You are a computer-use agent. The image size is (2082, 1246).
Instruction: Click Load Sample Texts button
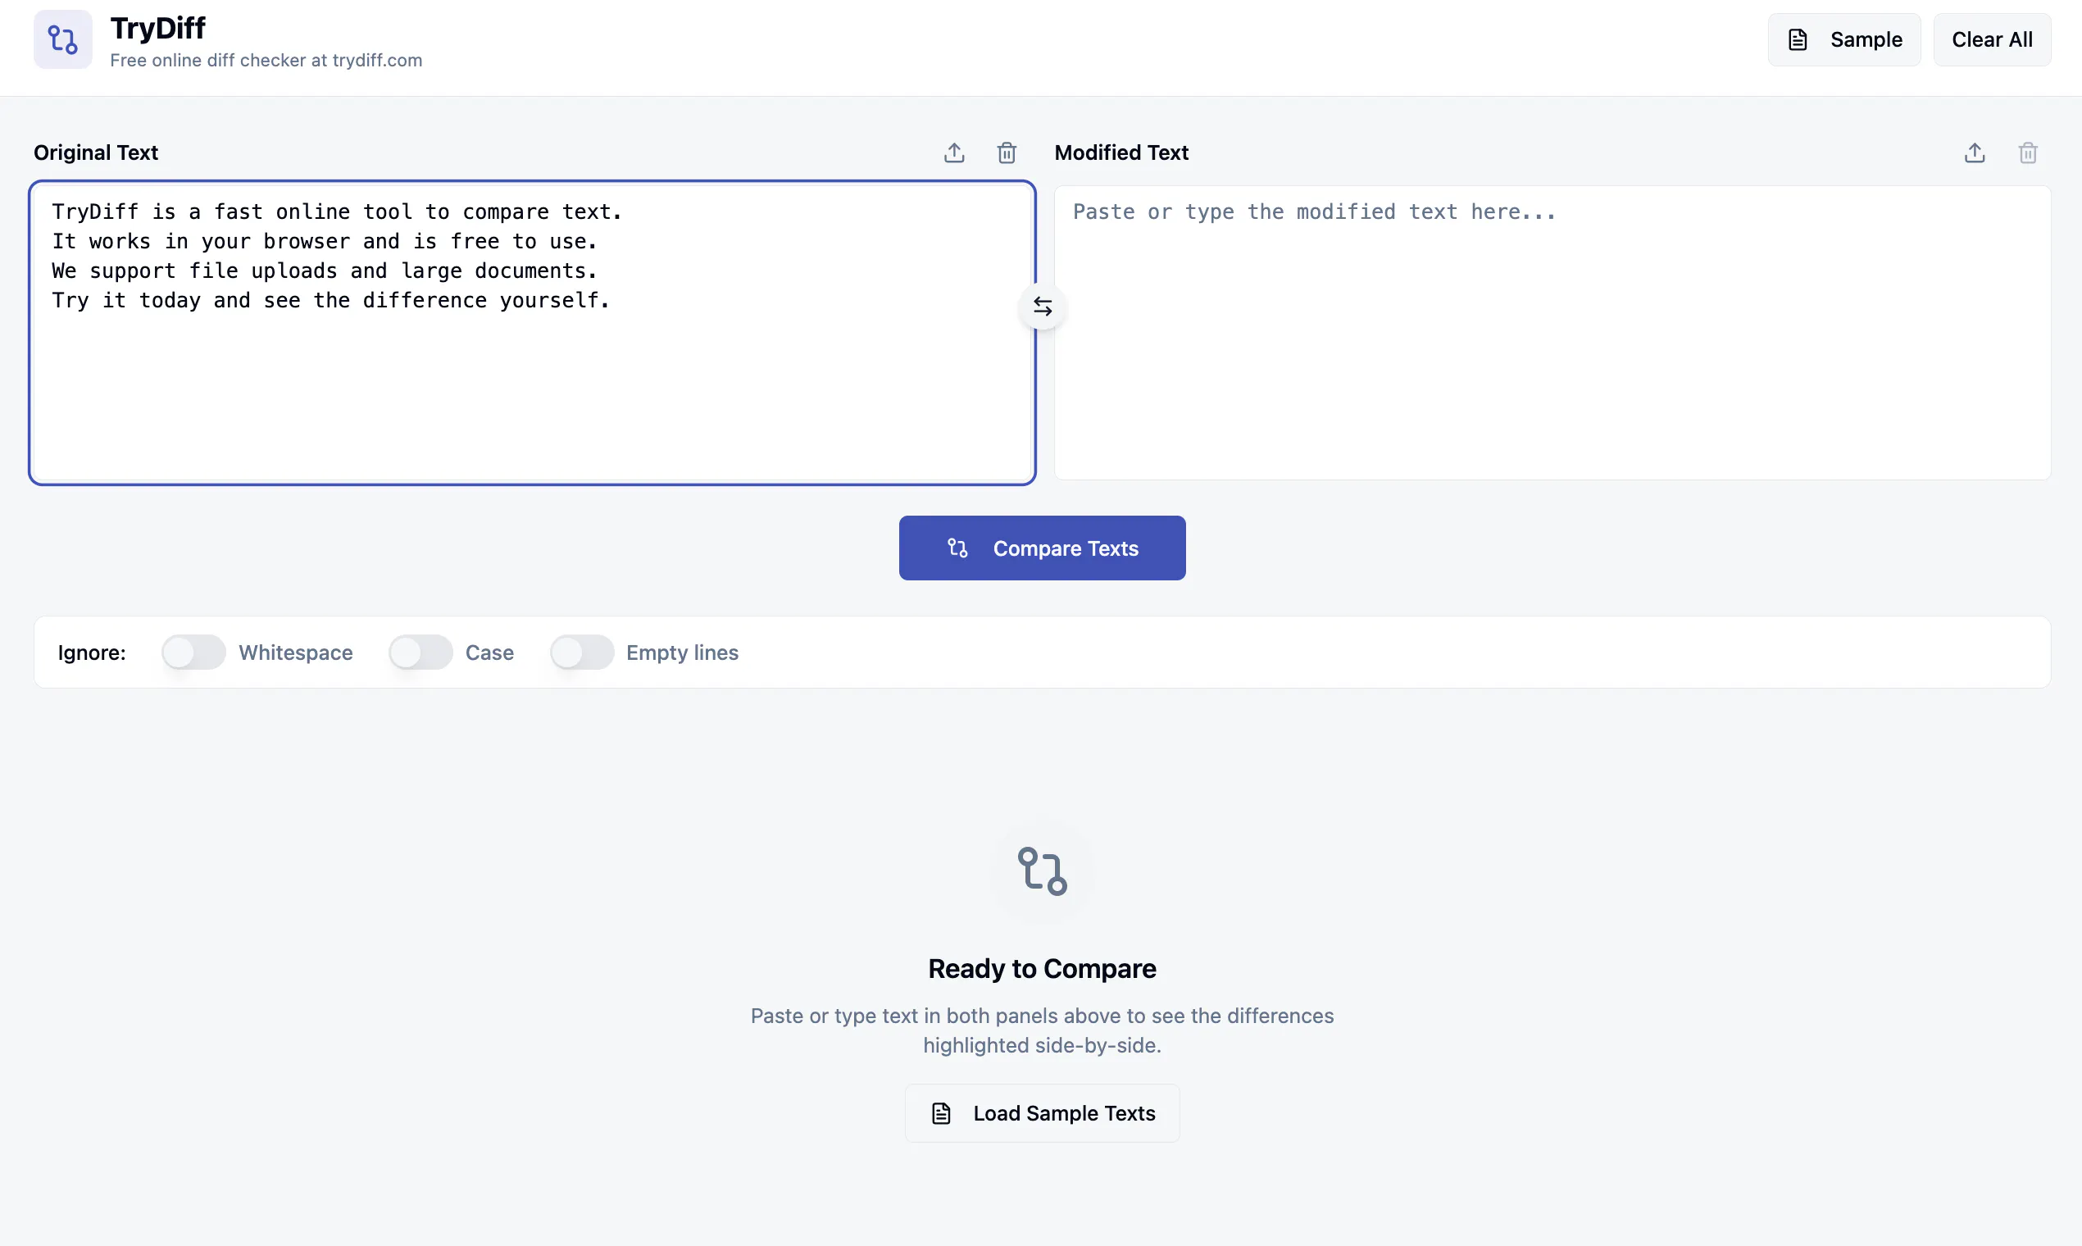click(x=1042, y=1113)
